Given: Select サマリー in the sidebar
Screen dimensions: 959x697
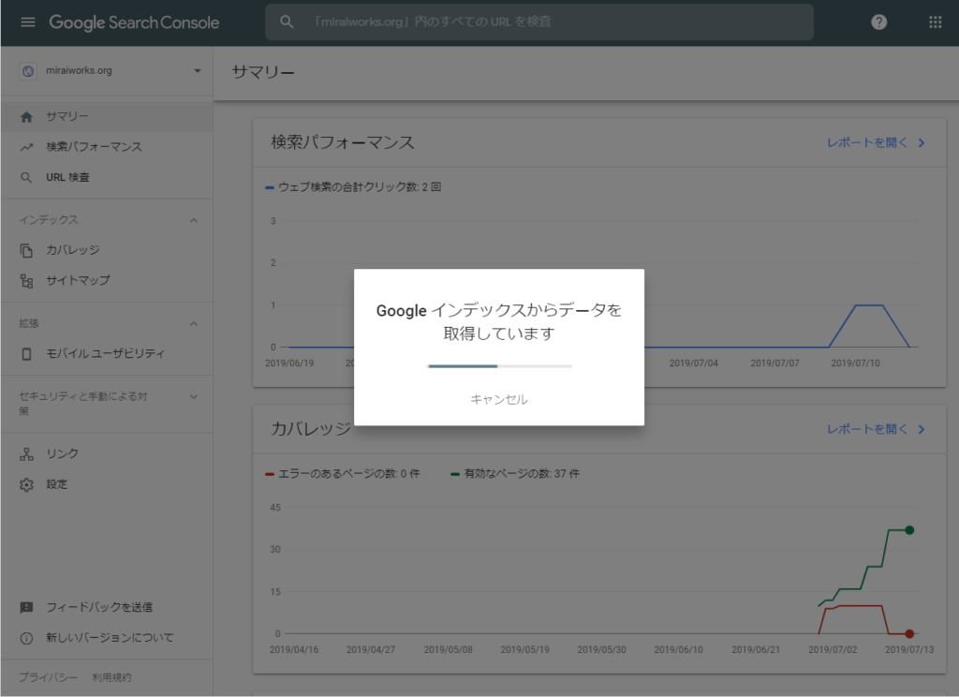Looking at the screenshot, I should (107, 117).
